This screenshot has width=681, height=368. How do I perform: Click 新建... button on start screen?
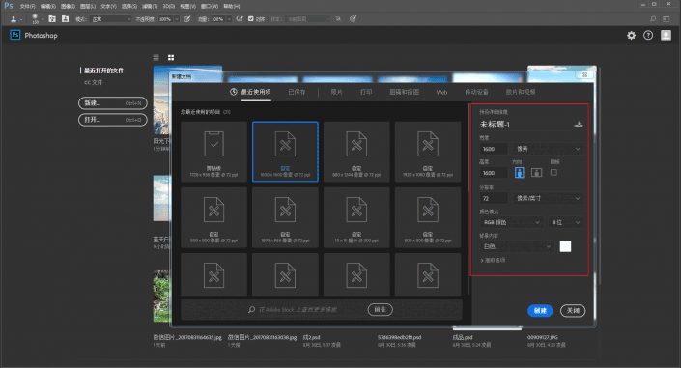pos(113,103)
